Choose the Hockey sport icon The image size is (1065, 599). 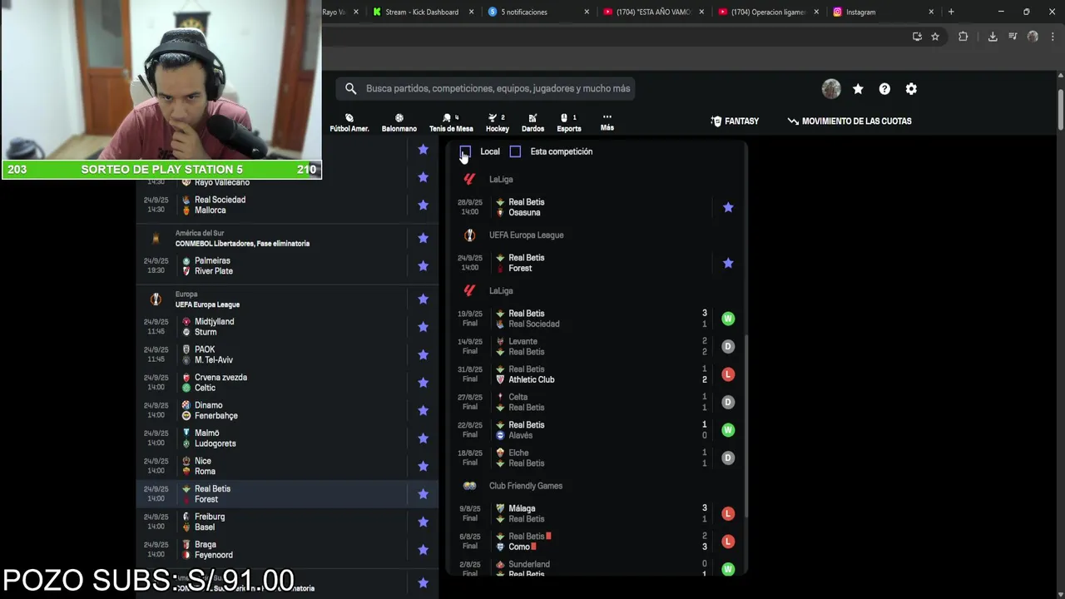(498, 123)
